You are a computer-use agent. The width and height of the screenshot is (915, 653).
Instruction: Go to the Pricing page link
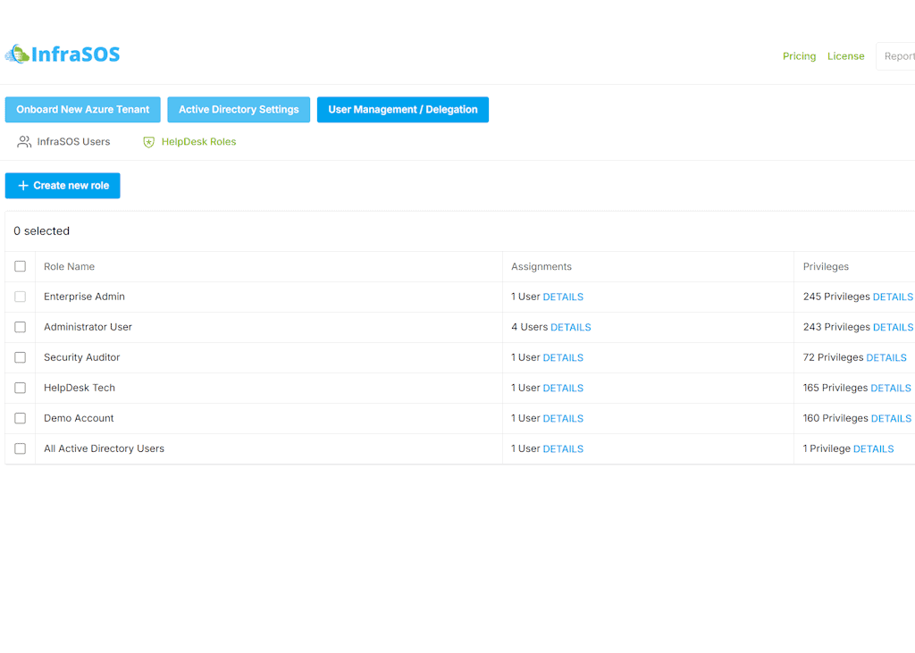(799, 56)
